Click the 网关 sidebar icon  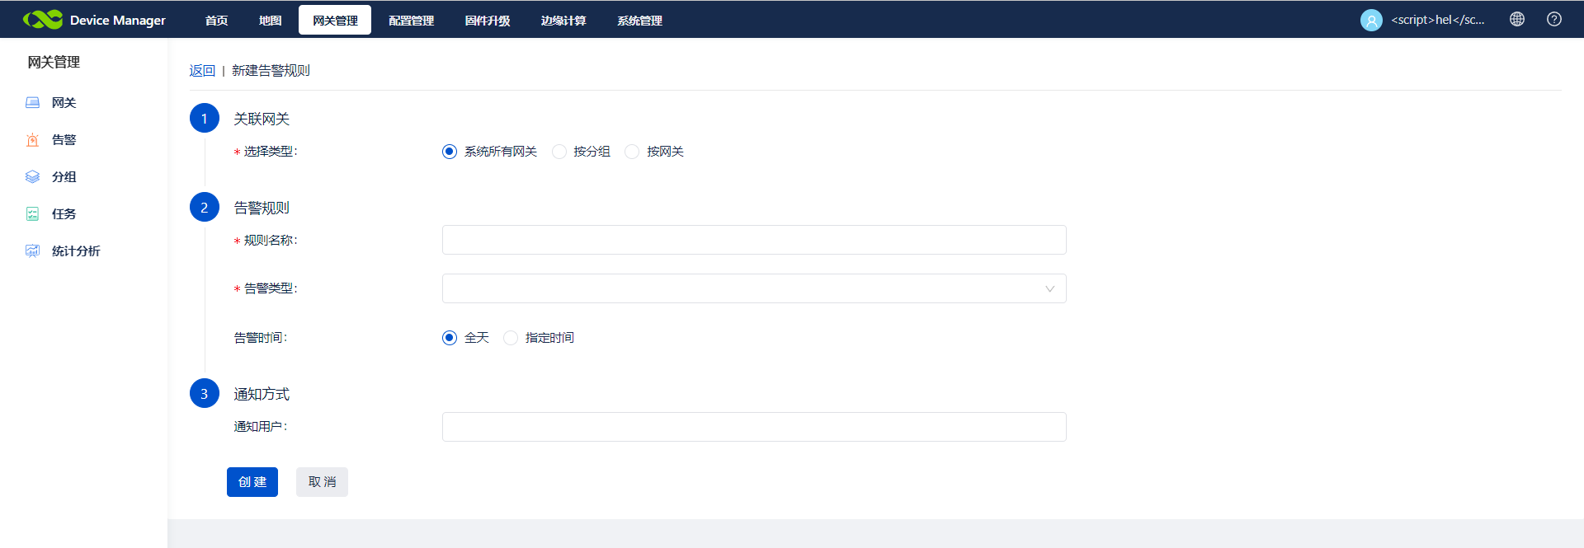tap(32, 103)
